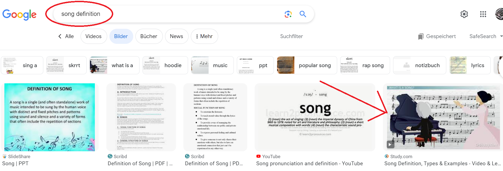The width and height of the screenshot is (503, 171).
Task: Switch to the Videos tab
Action: [93, 36]
